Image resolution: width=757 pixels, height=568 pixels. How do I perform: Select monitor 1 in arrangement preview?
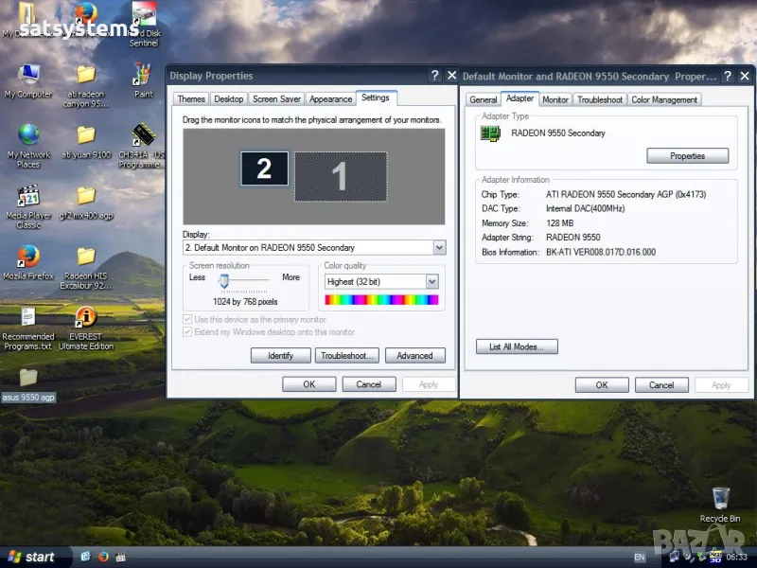coord(340,176)
